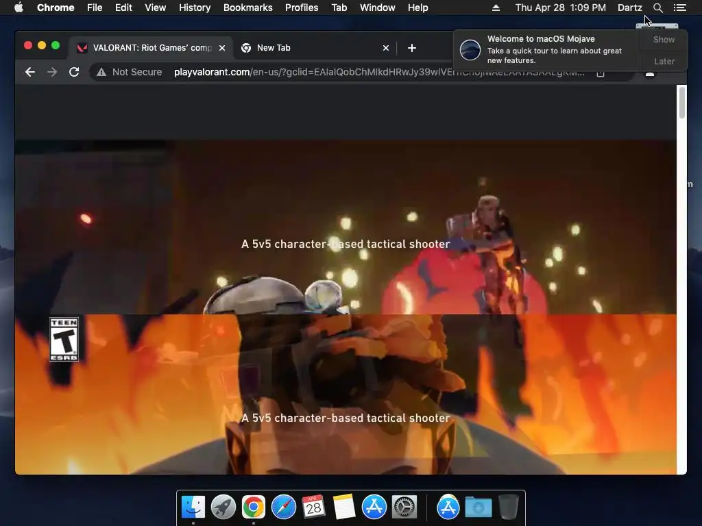This screenshot has height=526, width=702.
Task: Open the Bookmarks menu
Action: pyautogui.click(x=248, y=8)
